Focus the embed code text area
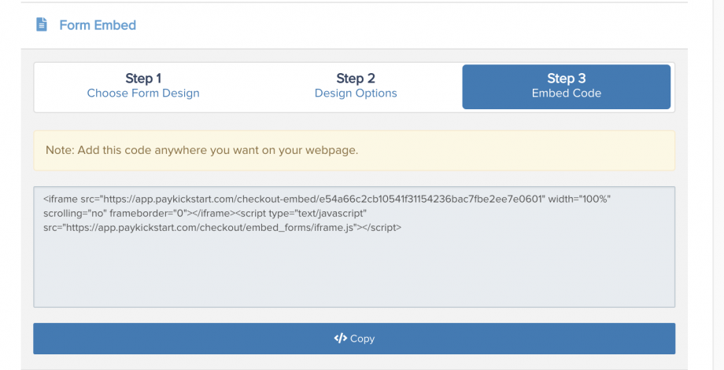The width and height of the screenshot is (724, 370). (354, 247)
